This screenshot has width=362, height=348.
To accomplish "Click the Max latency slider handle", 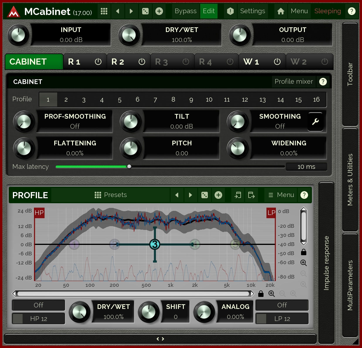I will pyautogui.click(x=129, y=167).
